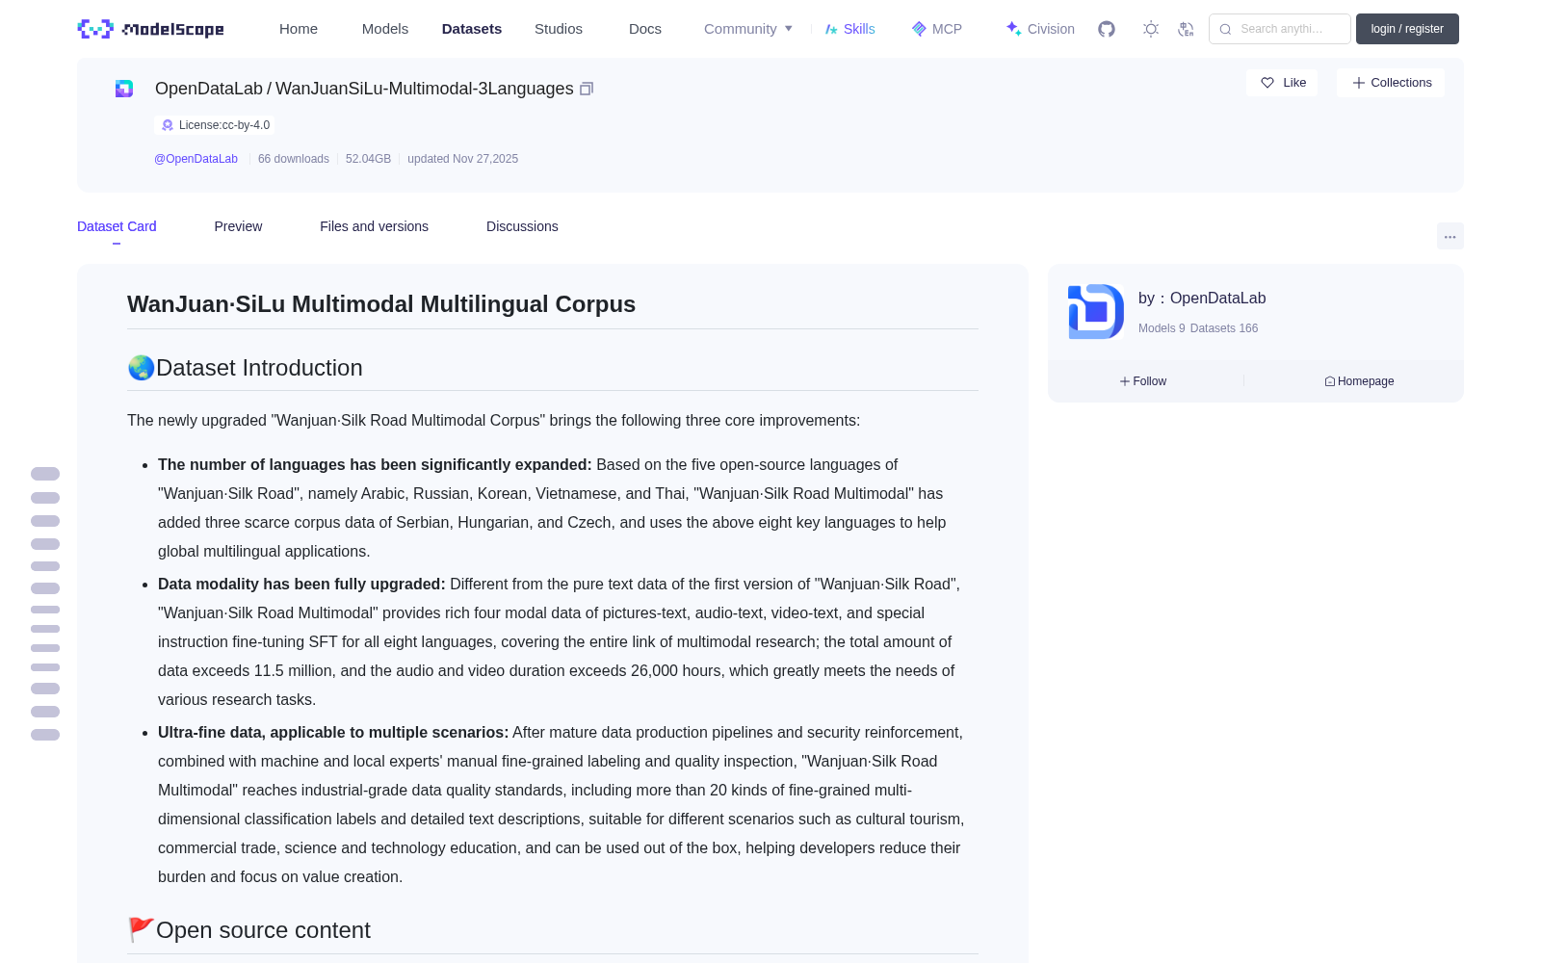Go to the Home menu item
The image size is (1541, 963).
pyautogui.click(x=299, y=29)
